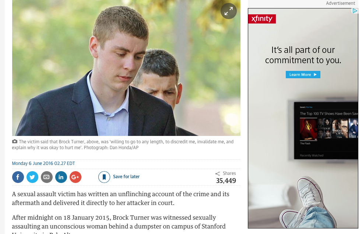The image size is (362, 234).
Task: Share article on Google Plus
Action: tap(75, 177)
